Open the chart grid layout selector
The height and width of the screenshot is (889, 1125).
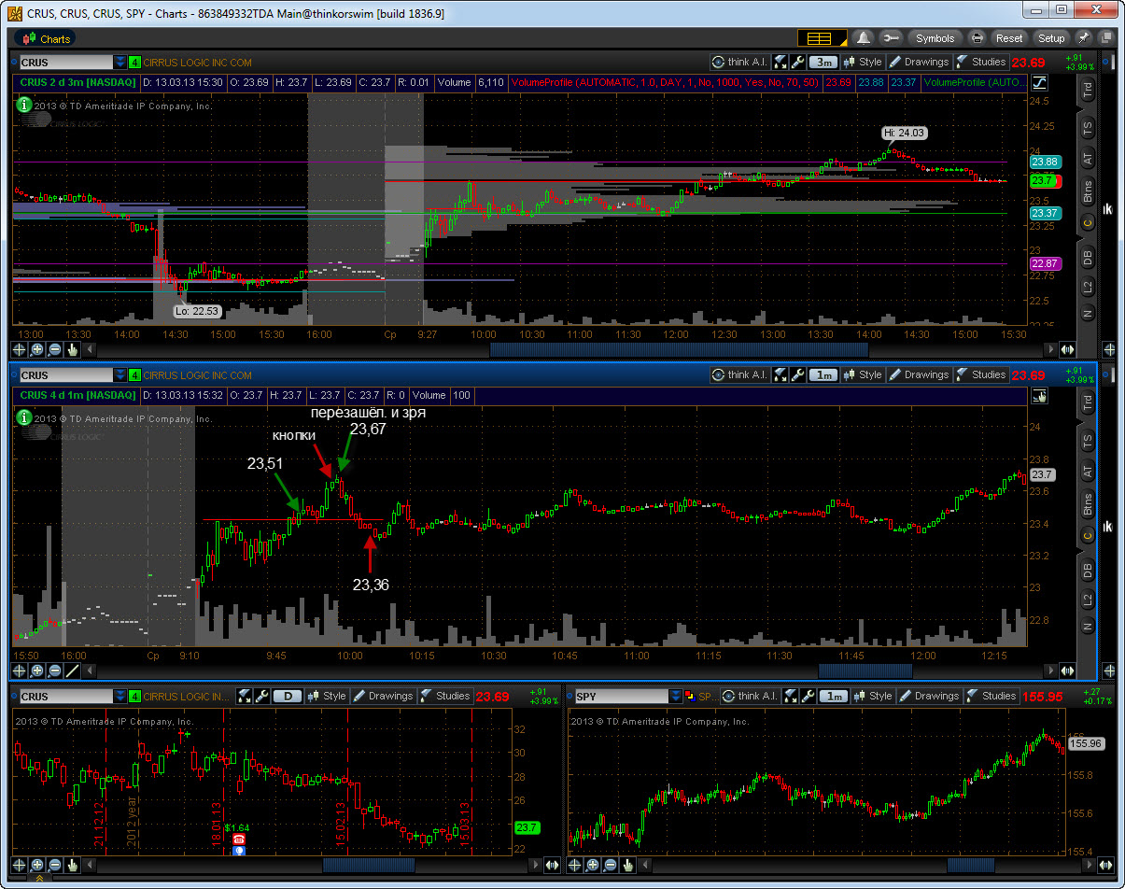[x=821, y=38]
